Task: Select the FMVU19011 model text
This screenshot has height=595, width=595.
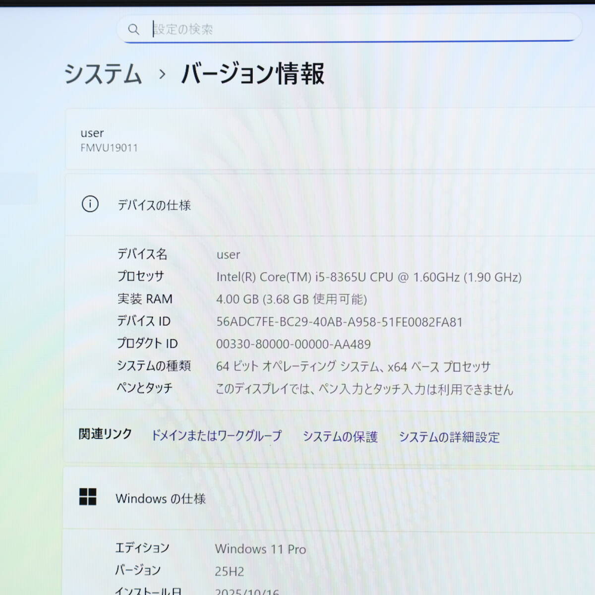Action: tap(109, 148)
